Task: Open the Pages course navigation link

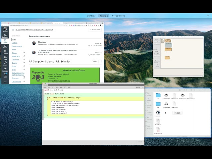Action: [14, 70]
